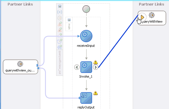This screenshot has height=109, width=169.
Task: Open the process partner links gear icon
Action: 60,18
